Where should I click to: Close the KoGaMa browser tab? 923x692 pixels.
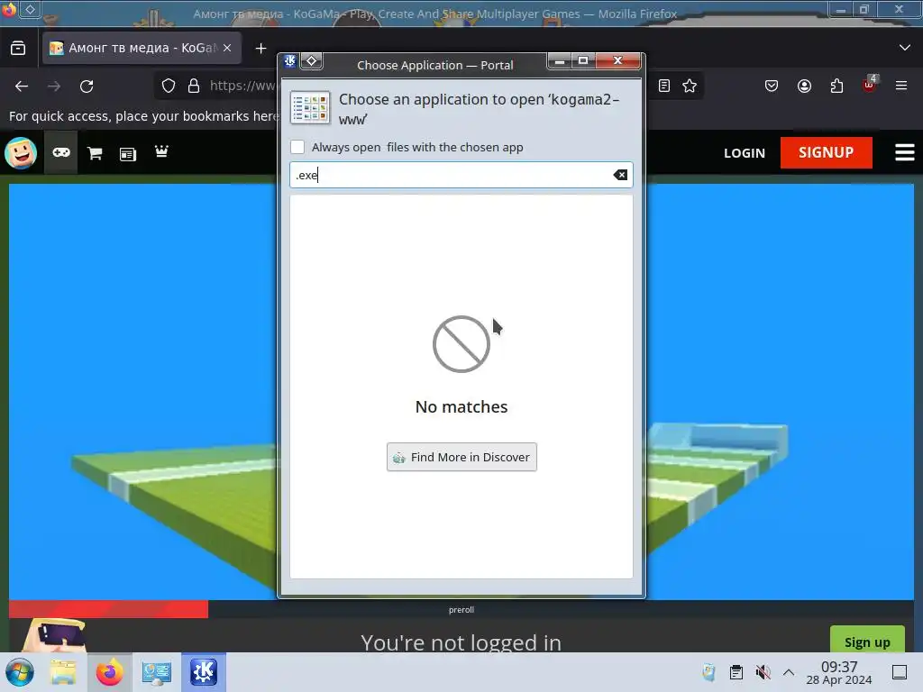(x=227, y=48)
